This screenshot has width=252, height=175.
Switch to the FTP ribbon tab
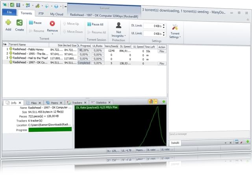[x=41, y=14]
